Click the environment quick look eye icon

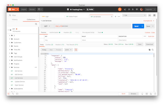click(150, 15)
